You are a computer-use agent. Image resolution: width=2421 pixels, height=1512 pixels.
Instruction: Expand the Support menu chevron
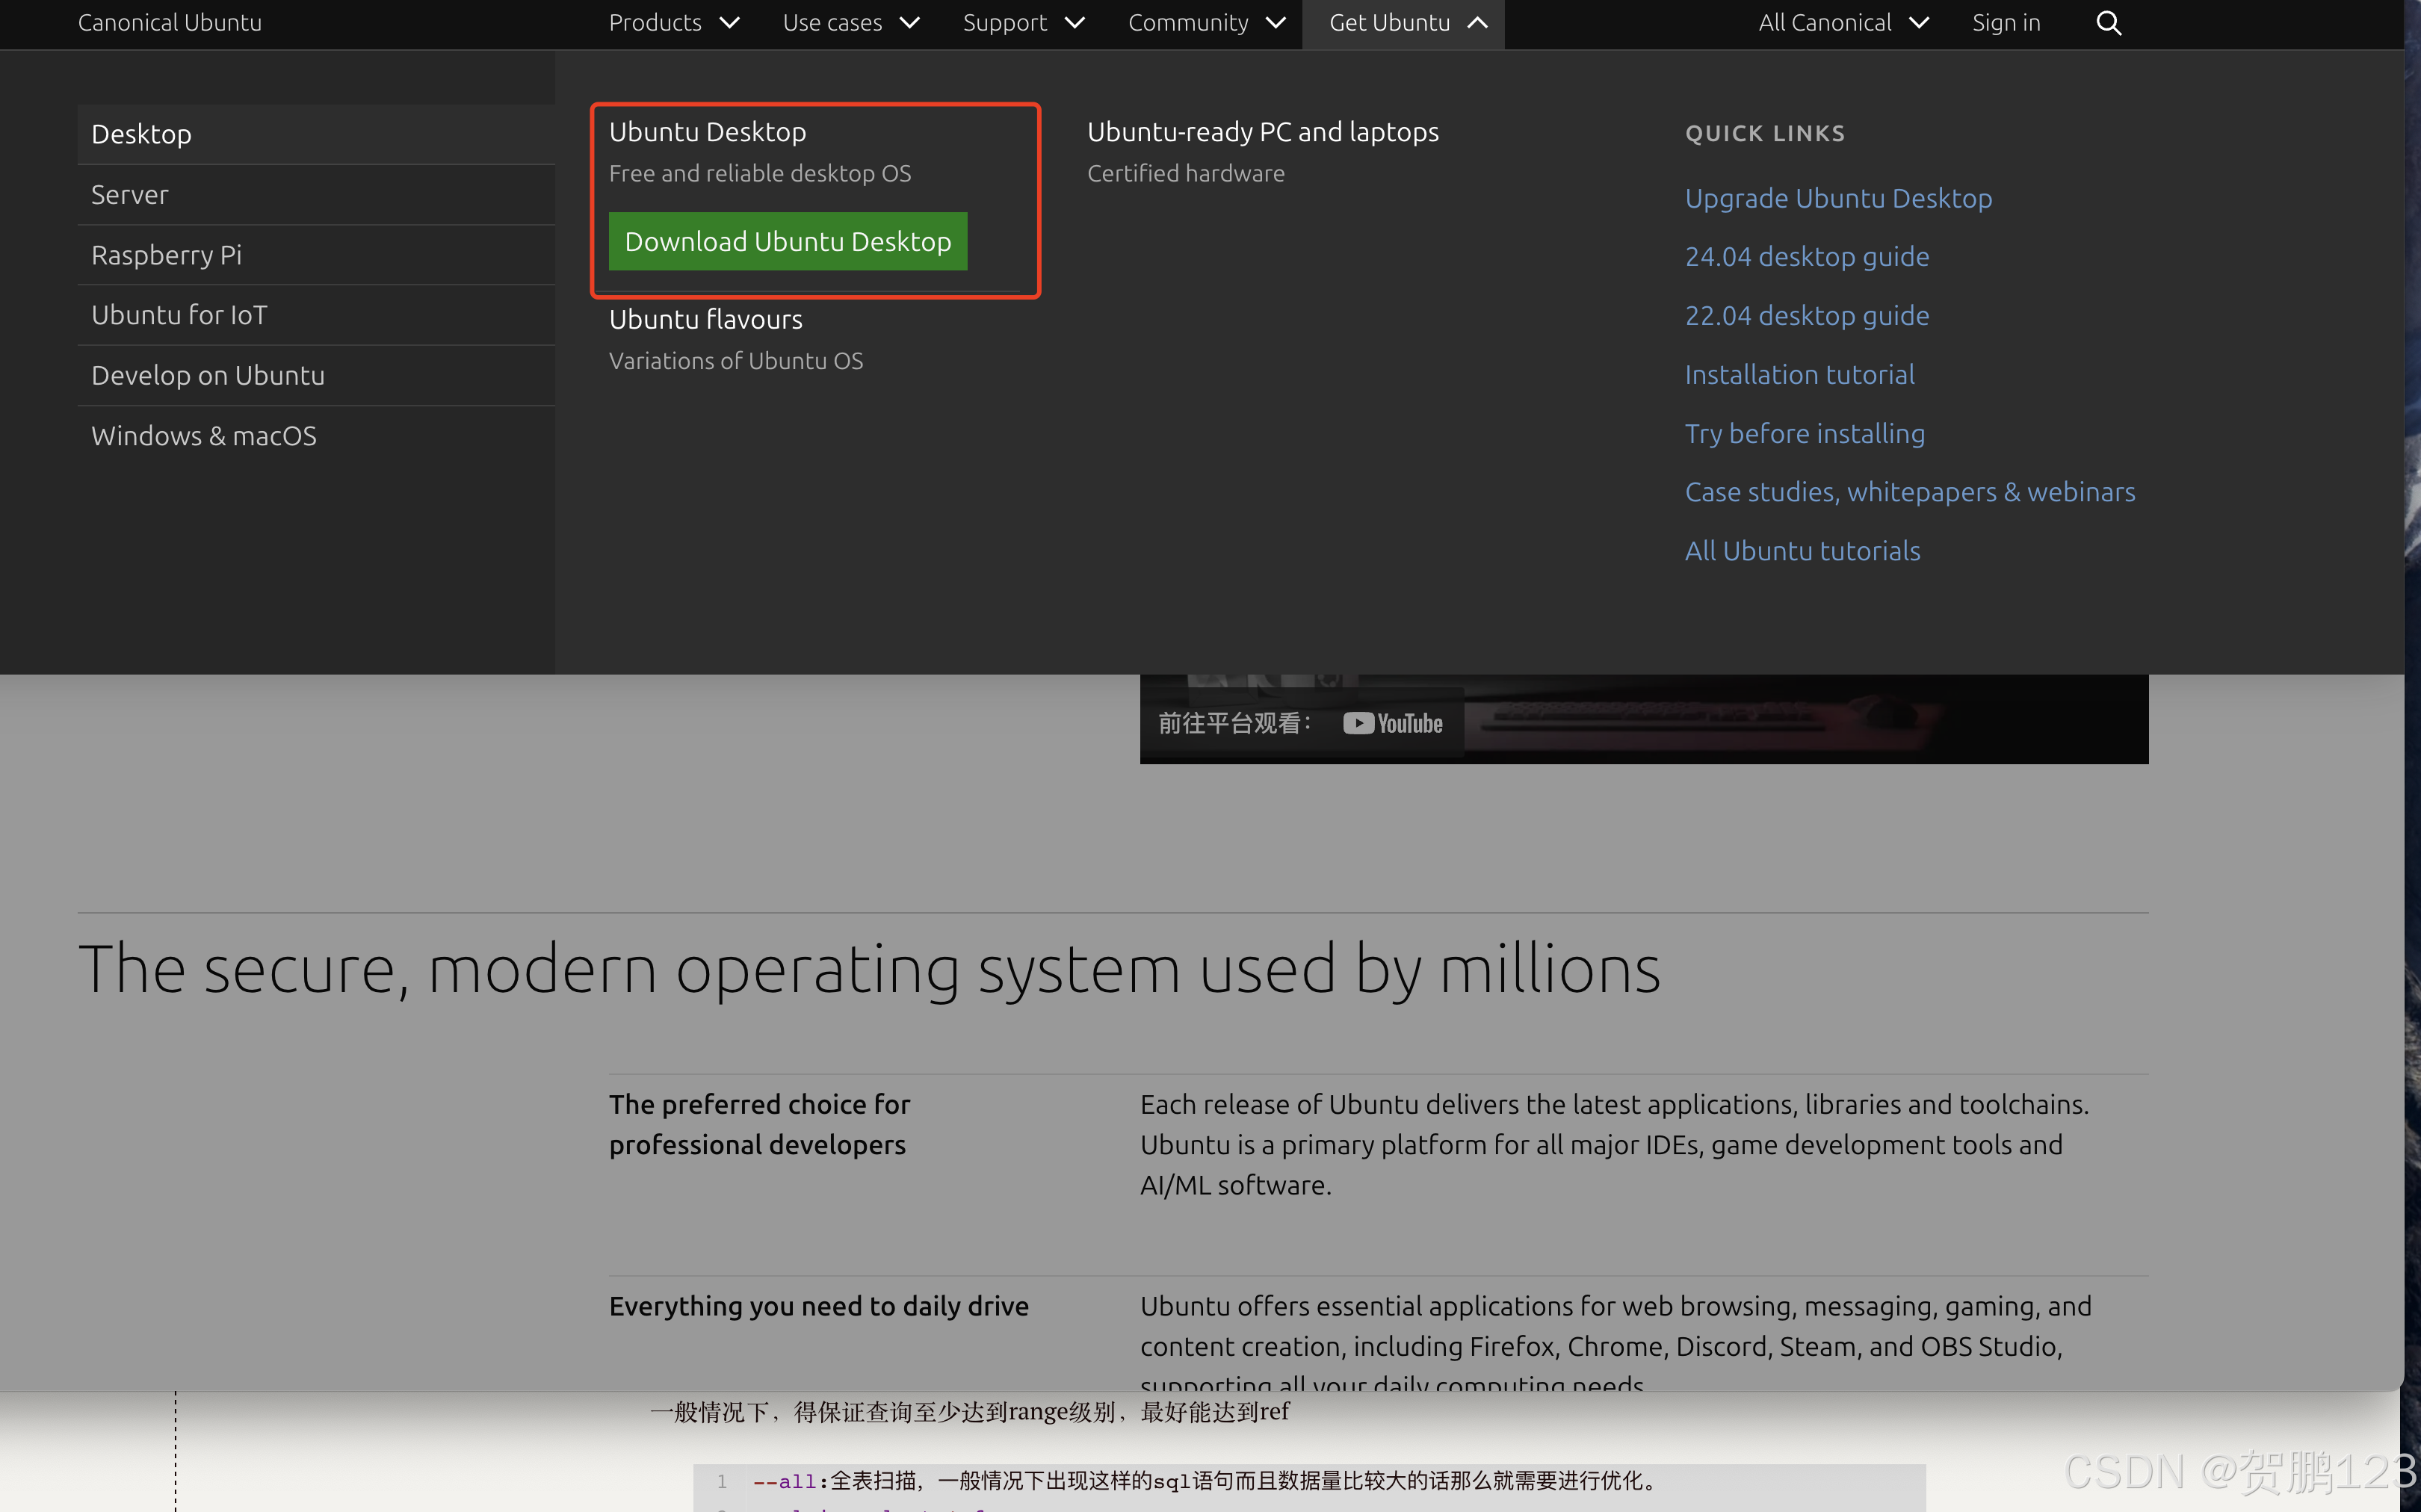click(x=1075, y=23)
